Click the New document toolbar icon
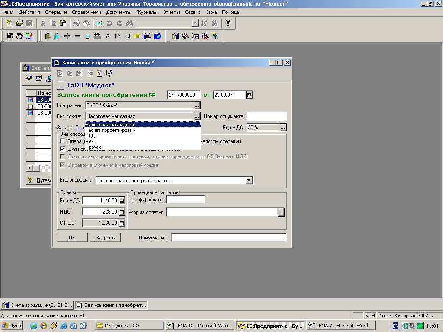This screenshot has width=443, height=332. [9, 23]
